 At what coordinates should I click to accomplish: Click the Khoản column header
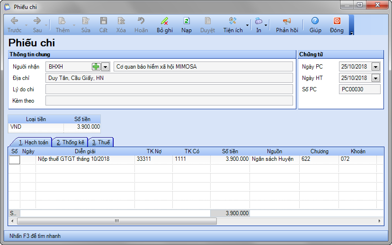click(x=358, y=151)
